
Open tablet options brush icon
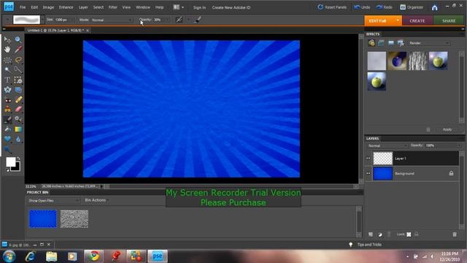[x=198, y=20]
